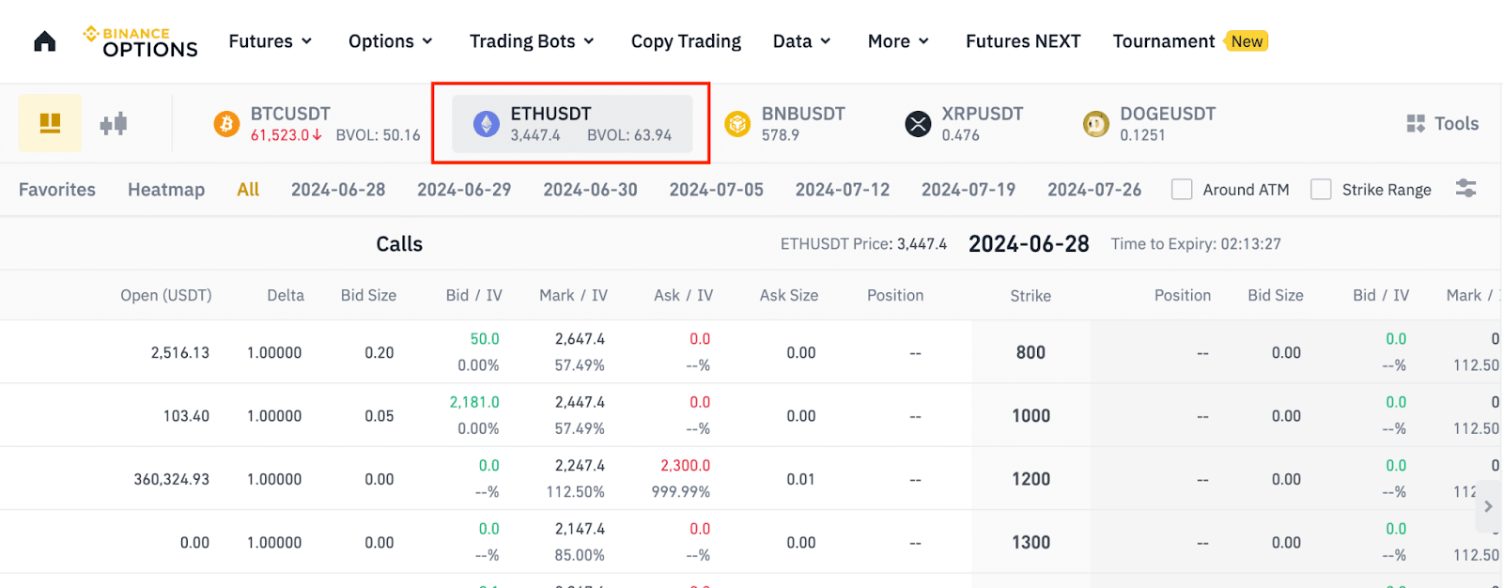Expand the Futures dropdown menu

271,41
